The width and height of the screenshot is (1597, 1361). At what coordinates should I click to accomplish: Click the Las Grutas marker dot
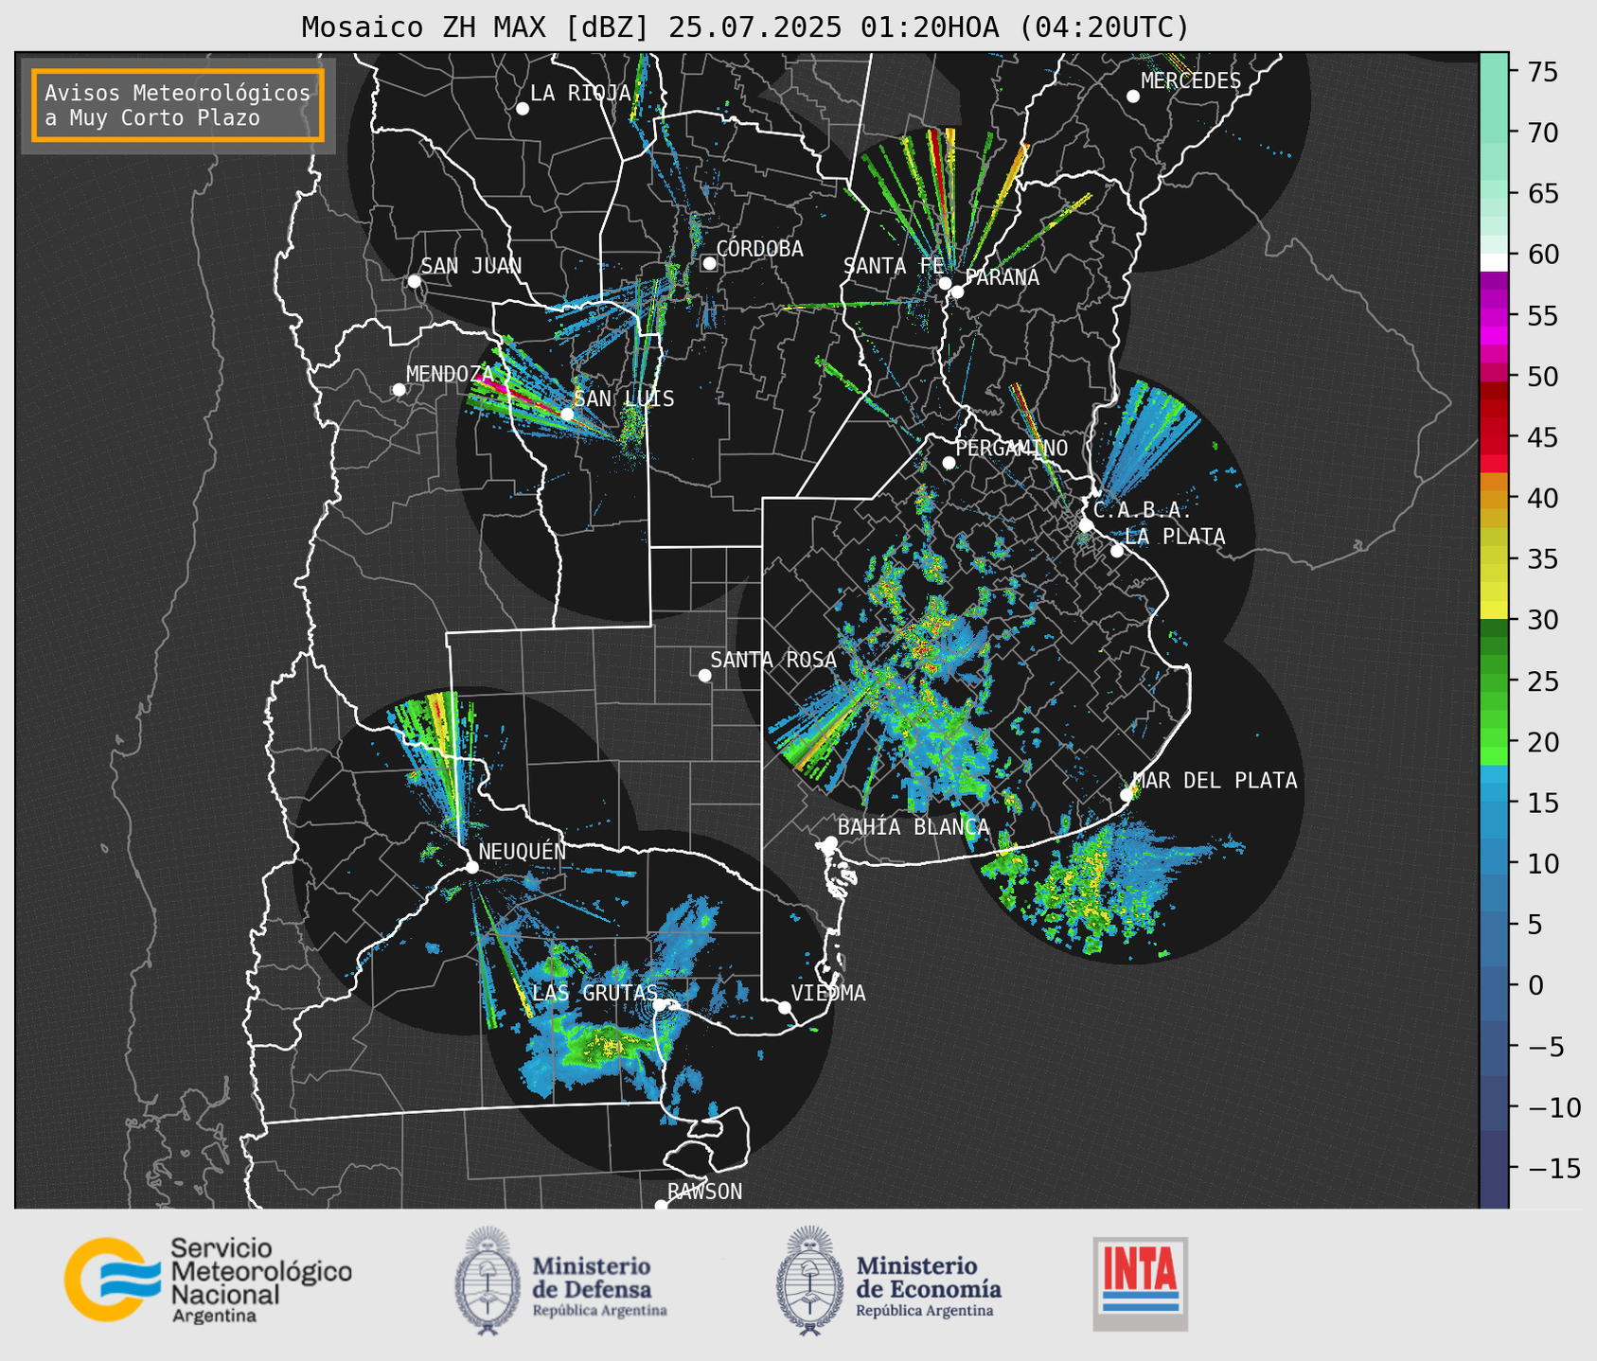coord(660,1004)
